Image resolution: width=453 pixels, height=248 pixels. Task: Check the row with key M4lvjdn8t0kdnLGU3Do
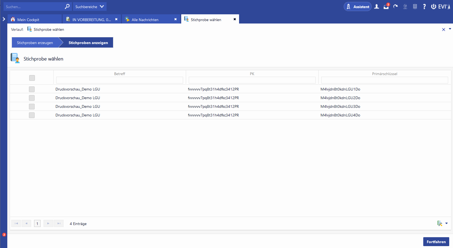tap(32, 106)
